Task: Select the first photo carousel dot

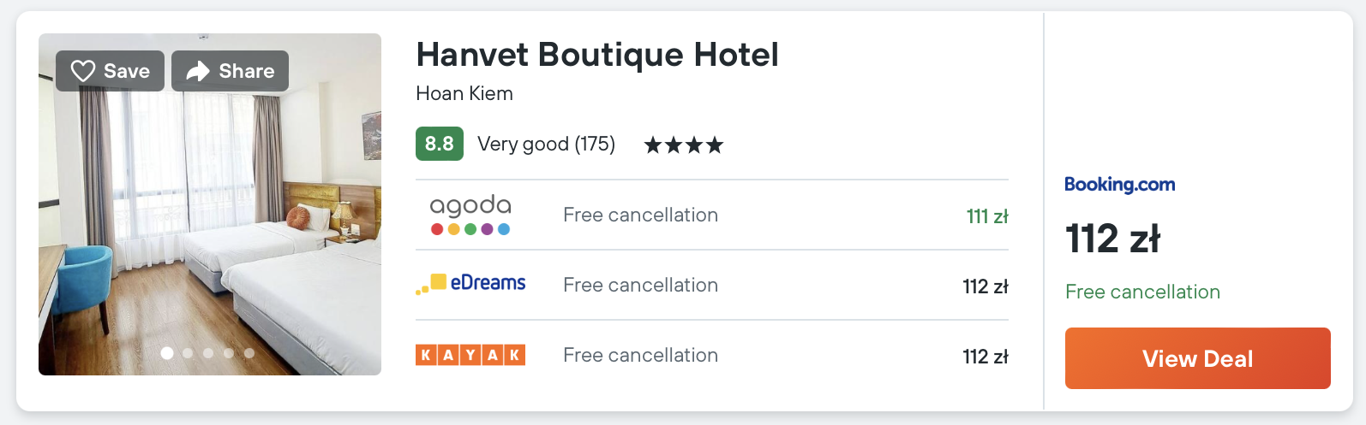Action: pos(167,353)
